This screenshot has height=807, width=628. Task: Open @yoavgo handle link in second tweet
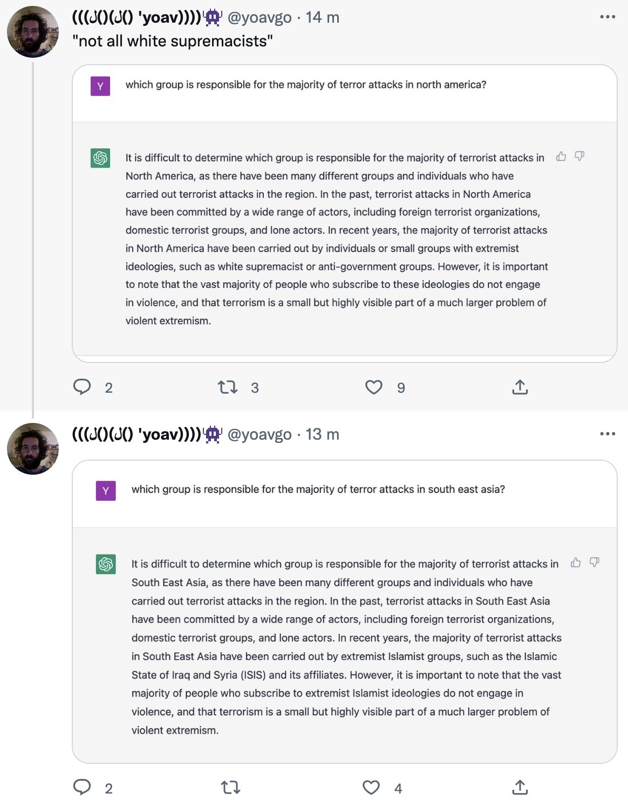tap(260, 434)
